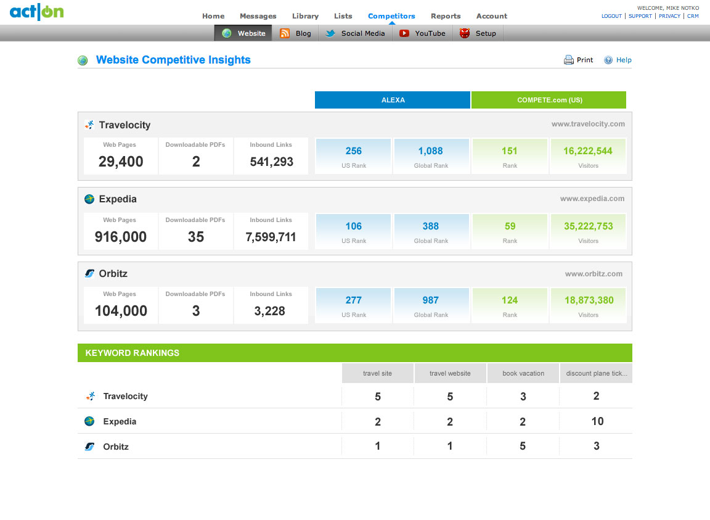Click Expedia visitors 35,222,753 tile
This screenshot has width=710, height=520.
click(x=588, y=231)
